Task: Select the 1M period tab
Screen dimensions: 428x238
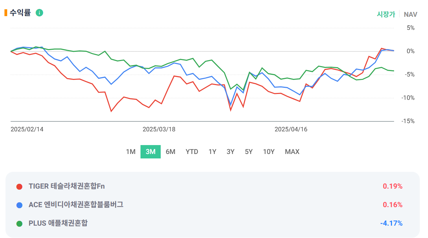Action: 131,152
